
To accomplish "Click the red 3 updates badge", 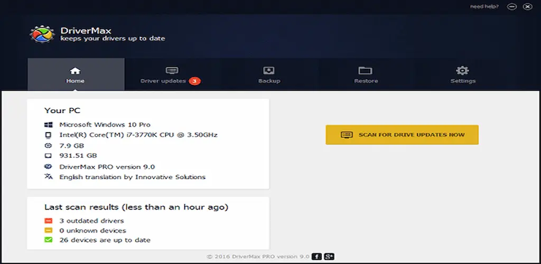I will click(x=194, y=81).
